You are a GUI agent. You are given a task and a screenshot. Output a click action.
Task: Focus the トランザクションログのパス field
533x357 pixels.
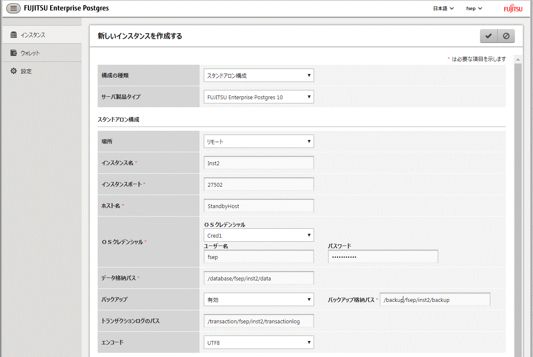[259, 321]
